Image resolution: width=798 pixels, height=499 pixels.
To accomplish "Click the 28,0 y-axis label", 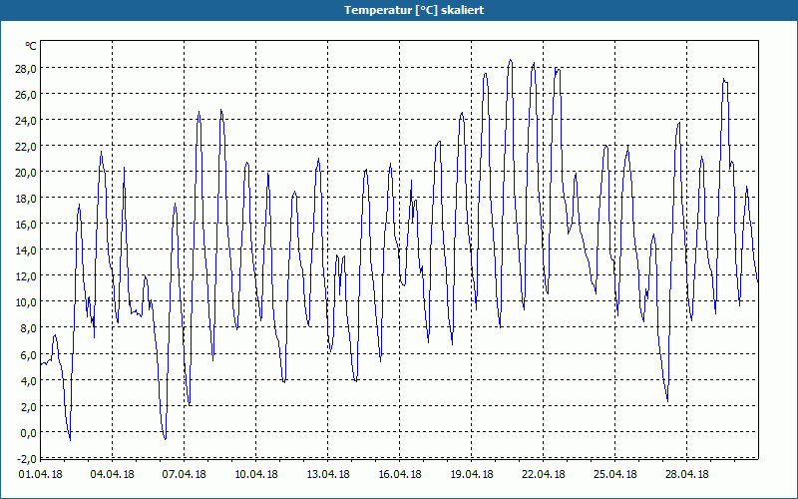I will (x=26, y=69).
